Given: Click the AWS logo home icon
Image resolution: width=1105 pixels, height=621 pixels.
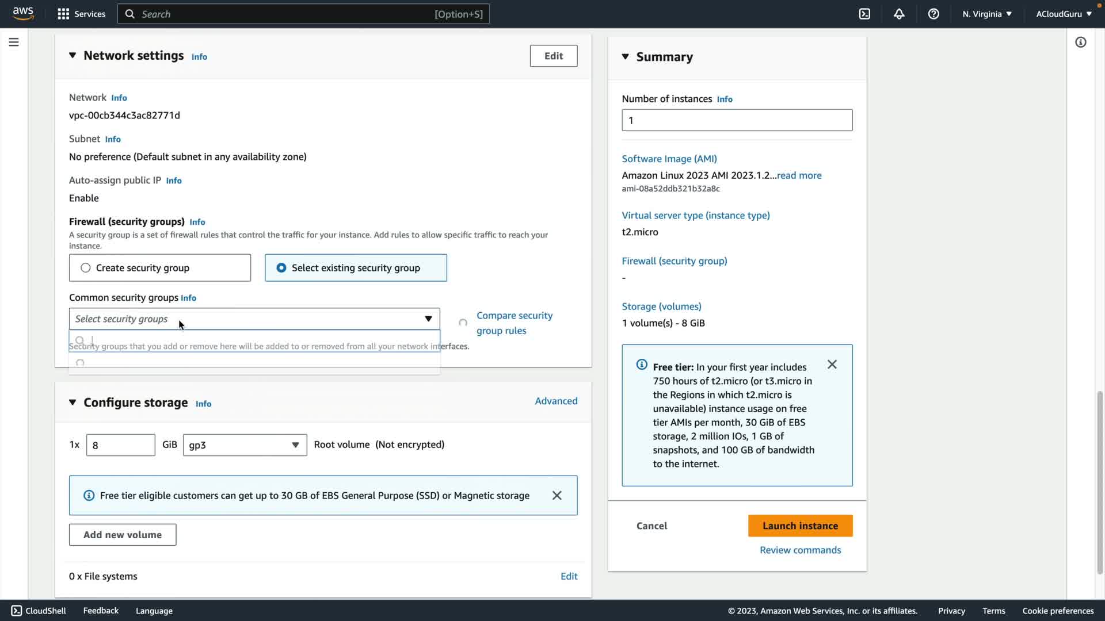Looking at the screenshot, I should [23, 13].
